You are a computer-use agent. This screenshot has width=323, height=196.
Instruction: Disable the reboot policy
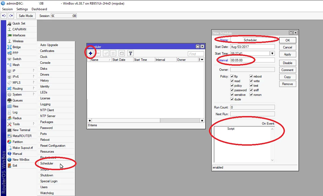point(251,76)
